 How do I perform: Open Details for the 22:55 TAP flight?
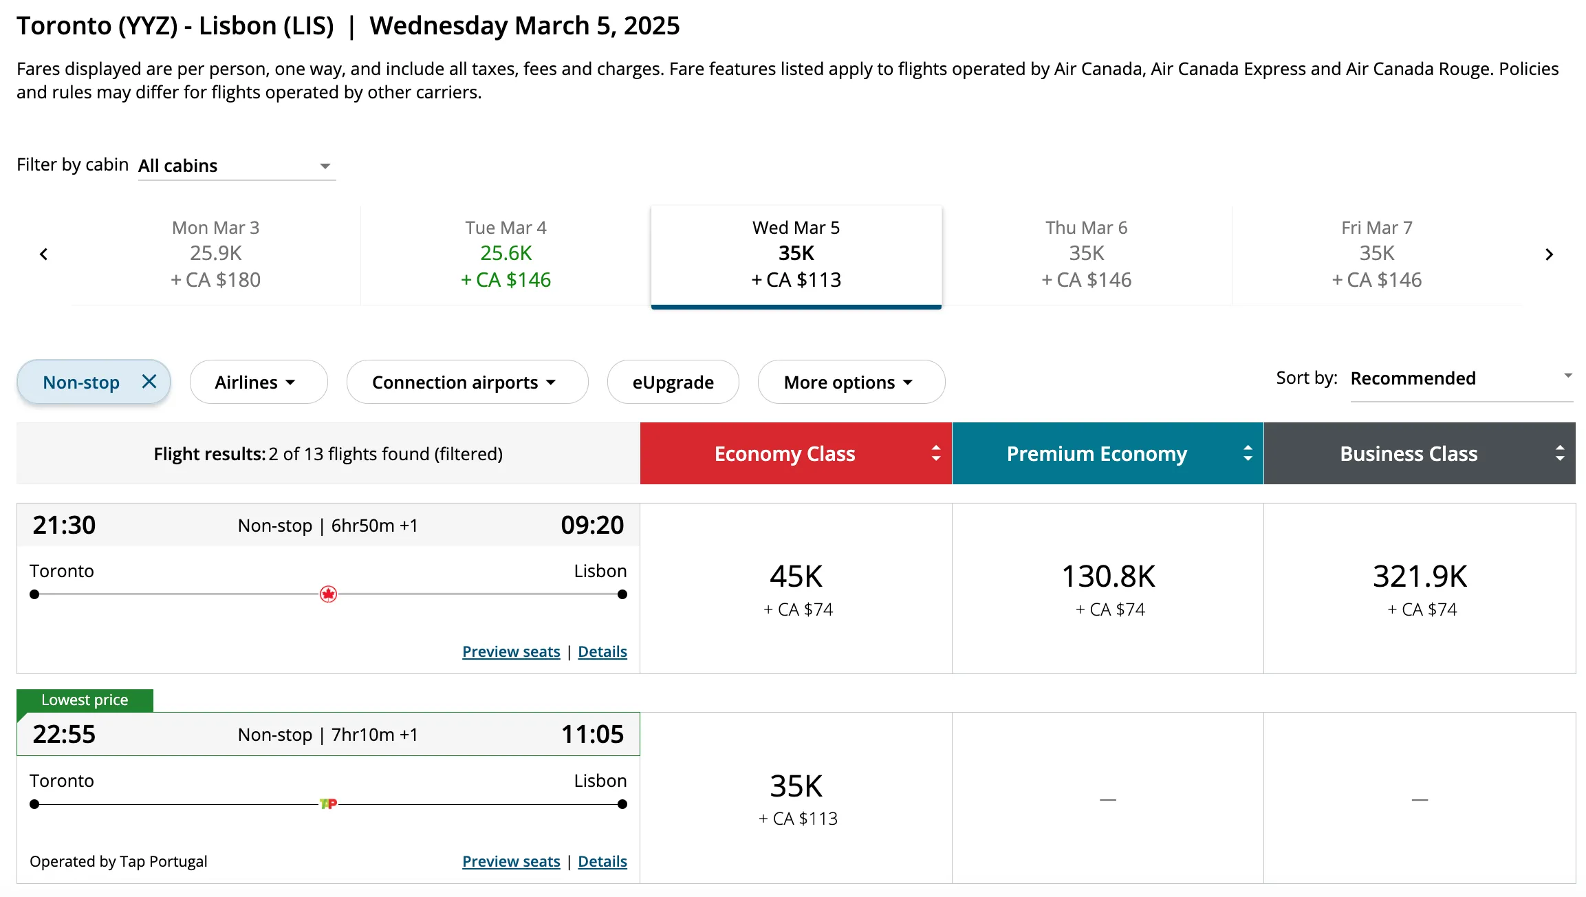point(602,861)
